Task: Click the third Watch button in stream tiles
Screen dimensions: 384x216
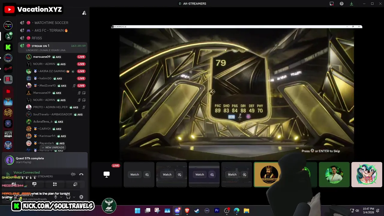Action: tap(199, 175)
